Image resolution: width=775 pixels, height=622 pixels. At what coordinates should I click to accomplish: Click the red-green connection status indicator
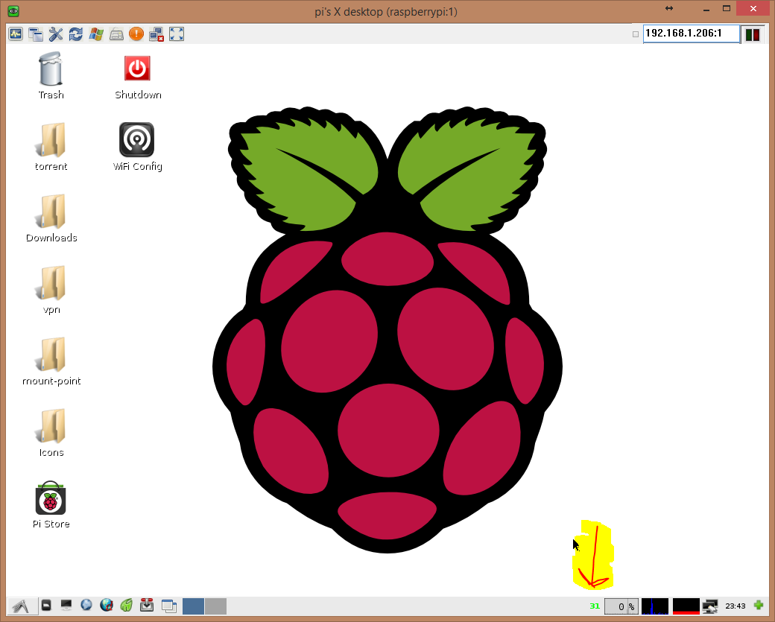tap(753, 34)
